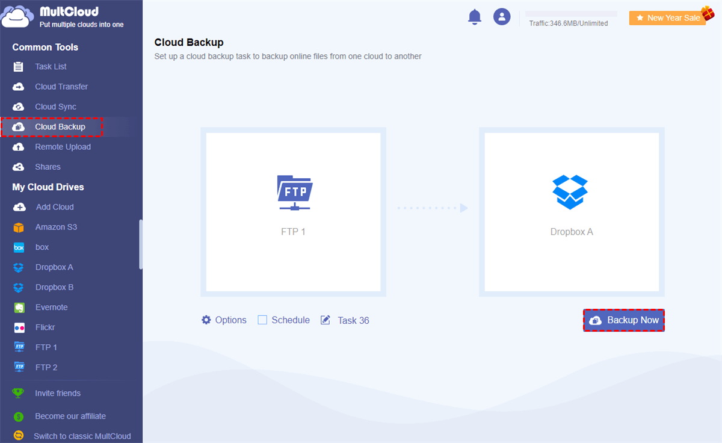The width and height of the screenshot is (722, 443).
Task: Click the Flickr drive label
Action: (45, 327)
